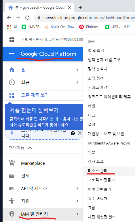This screenshot has height=222, width=135.
Task: Expand the 최근 submenu chevron
Action: pyautogui.click(x=77, y=82)
